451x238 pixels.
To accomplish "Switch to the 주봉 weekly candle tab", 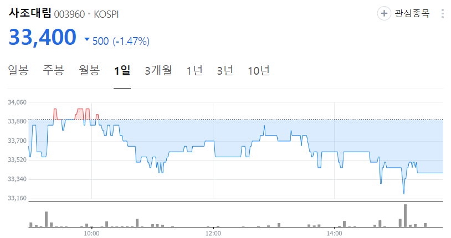I will 54,70.
